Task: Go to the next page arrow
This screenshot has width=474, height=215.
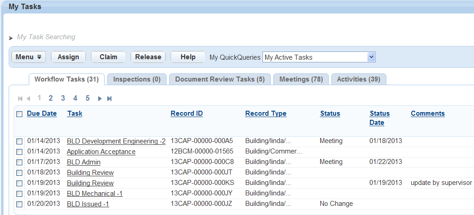Action: click(100, 98)
